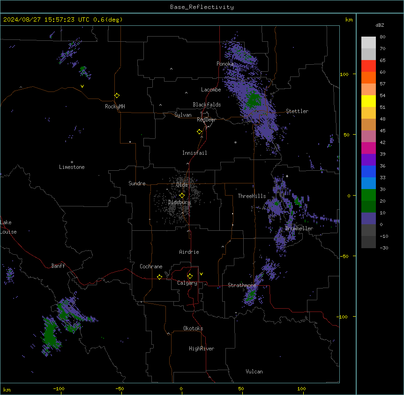This screenshot has height=395, width=404.
Task: Click the Calgary city label
Action: pos(187,283)
